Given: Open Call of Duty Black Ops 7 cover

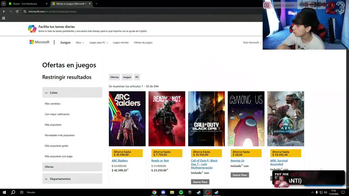Looking at the screenshot, I should tap(206, 119).
